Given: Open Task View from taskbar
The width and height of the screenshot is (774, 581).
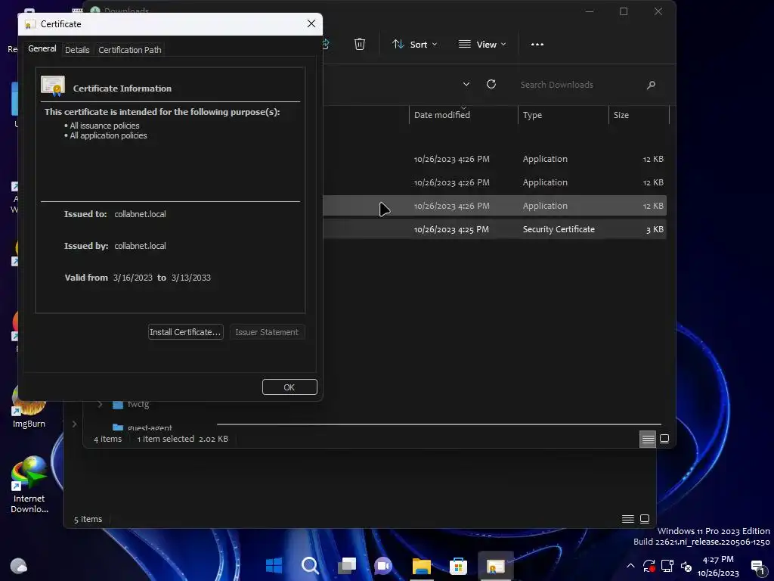Looking at the screenshot, I should [347, 565].
